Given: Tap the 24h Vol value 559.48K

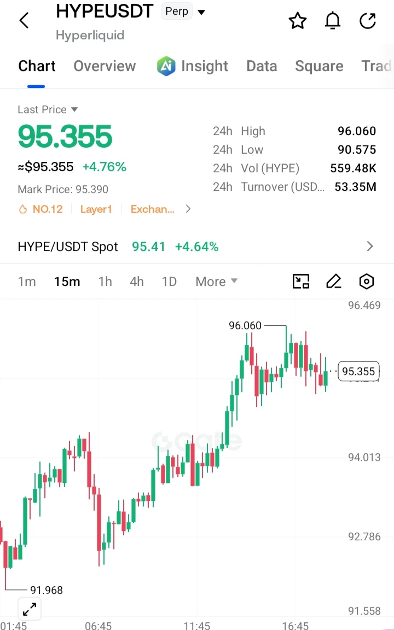Looking at the screenshot, I should point(353,168).
